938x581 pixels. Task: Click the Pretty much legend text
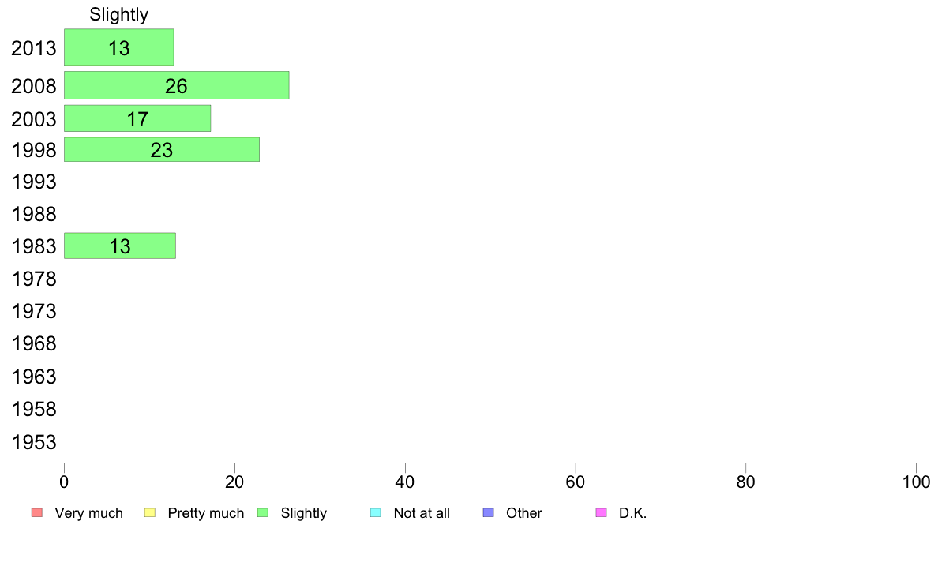(x=206, y=513)
